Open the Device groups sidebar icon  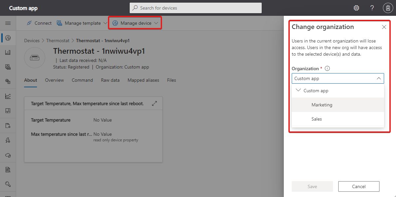click(8, 52)
